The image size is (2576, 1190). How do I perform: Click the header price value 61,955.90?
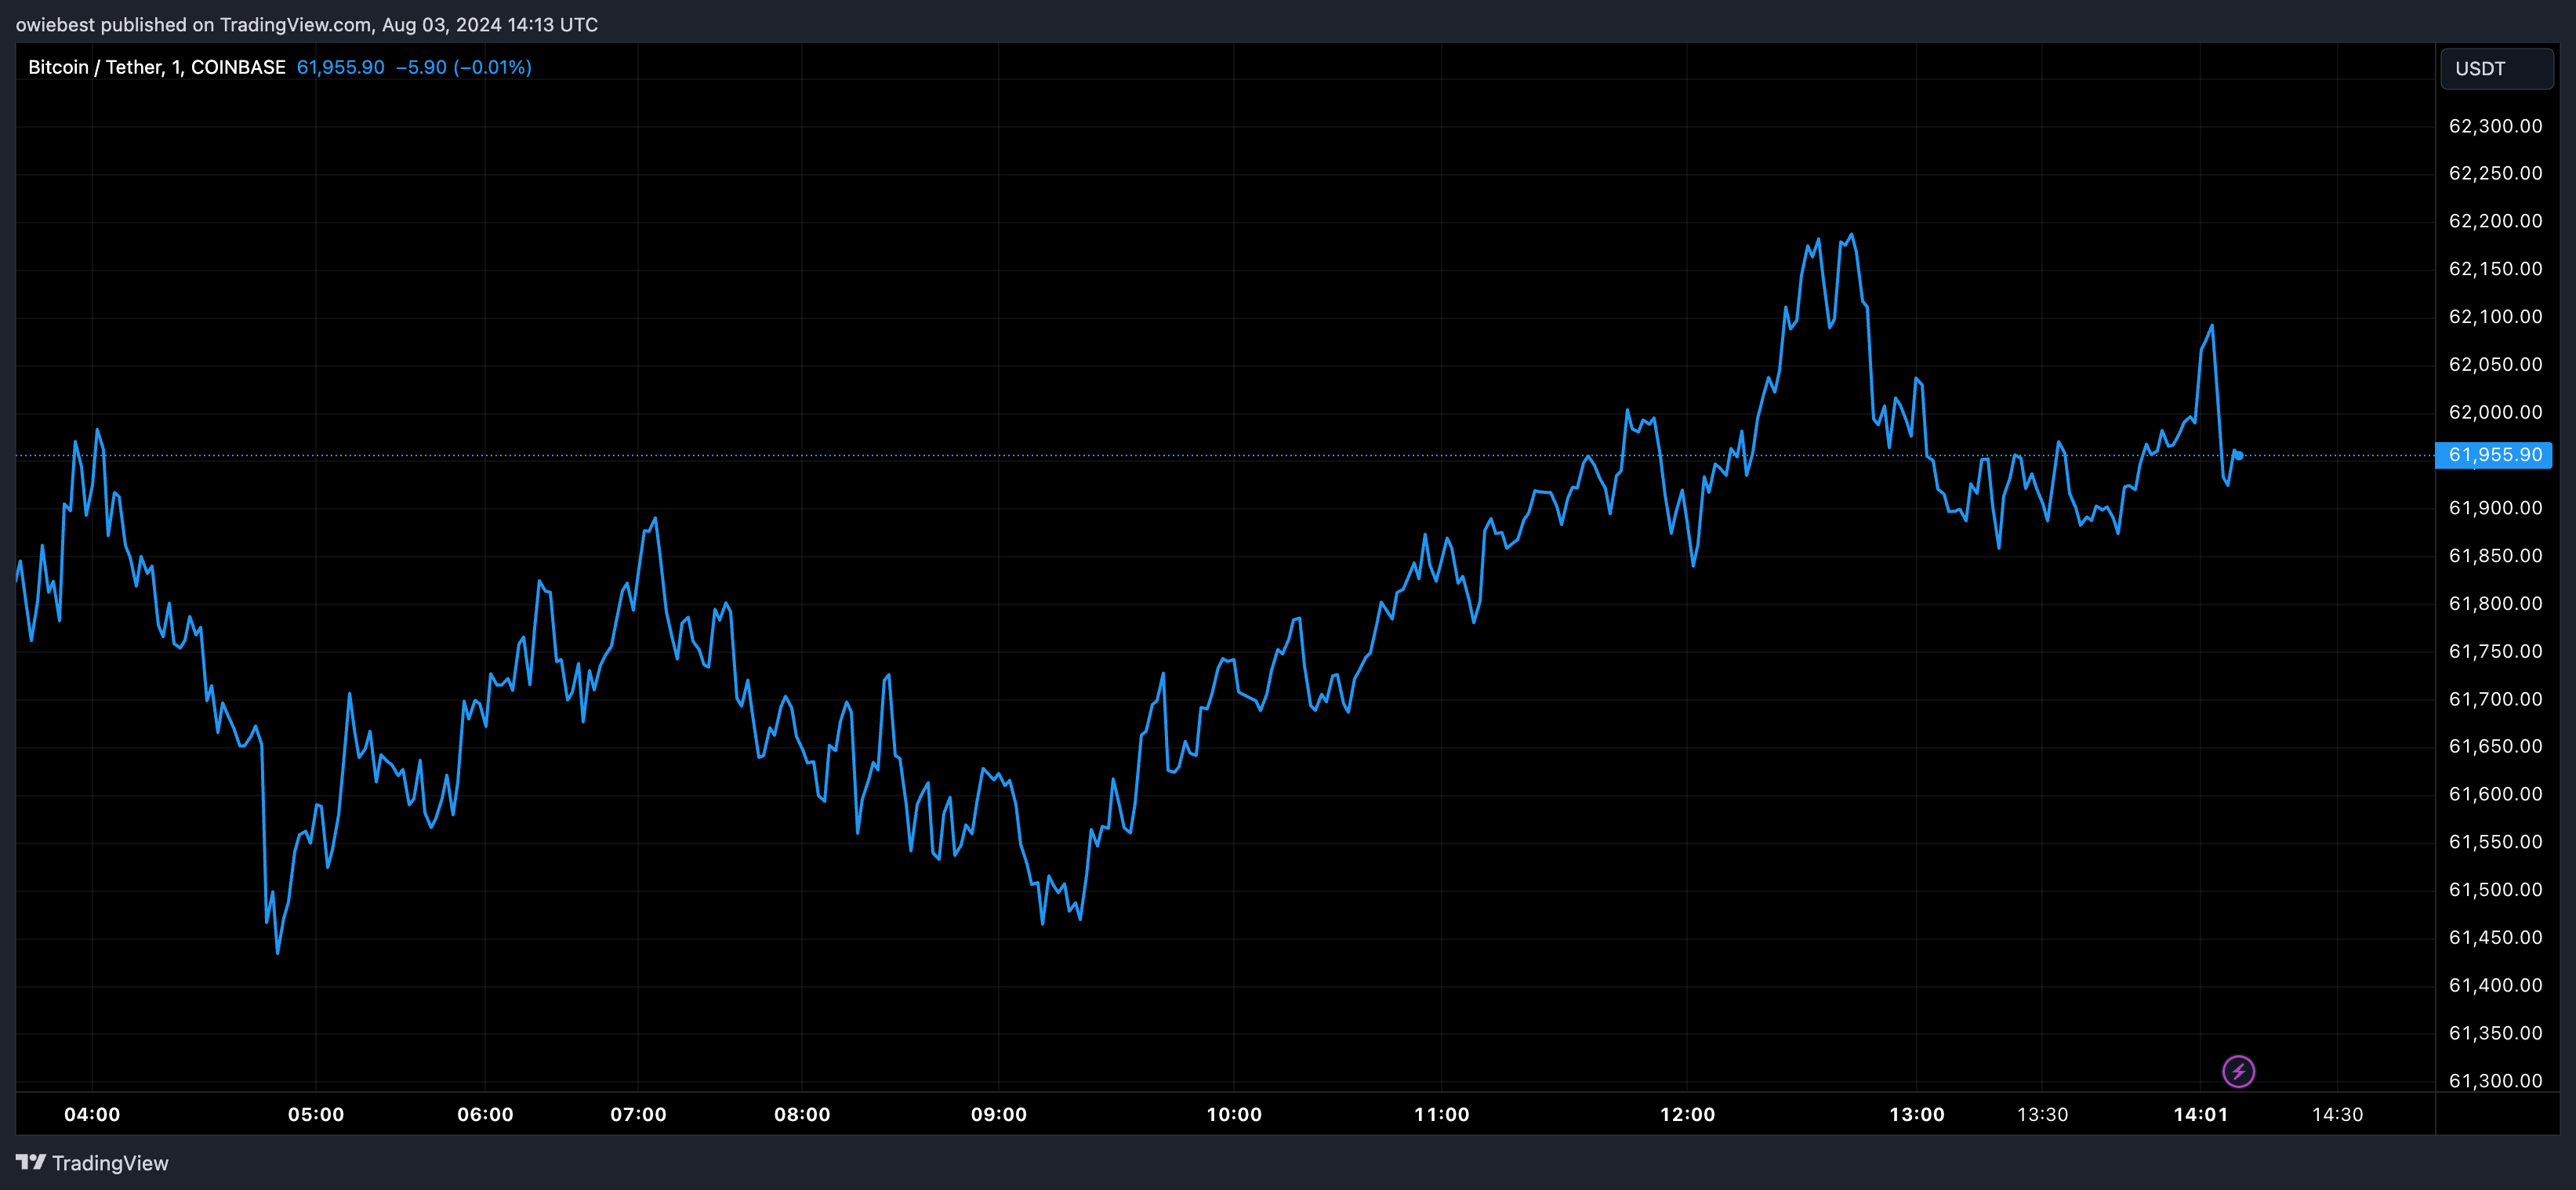tap(340, 67)
